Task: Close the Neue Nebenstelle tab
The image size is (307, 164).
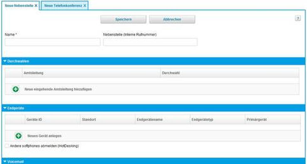Action: [36, 6]
